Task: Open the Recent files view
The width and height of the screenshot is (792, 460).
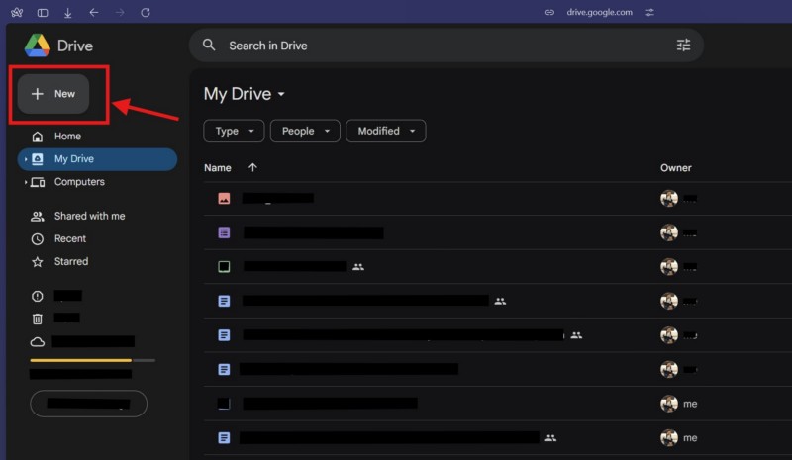Action: click(69, 238)
